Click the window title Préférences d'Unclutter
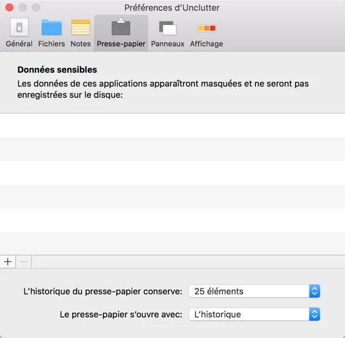The image size is (345, 338). tap(172, 8)
